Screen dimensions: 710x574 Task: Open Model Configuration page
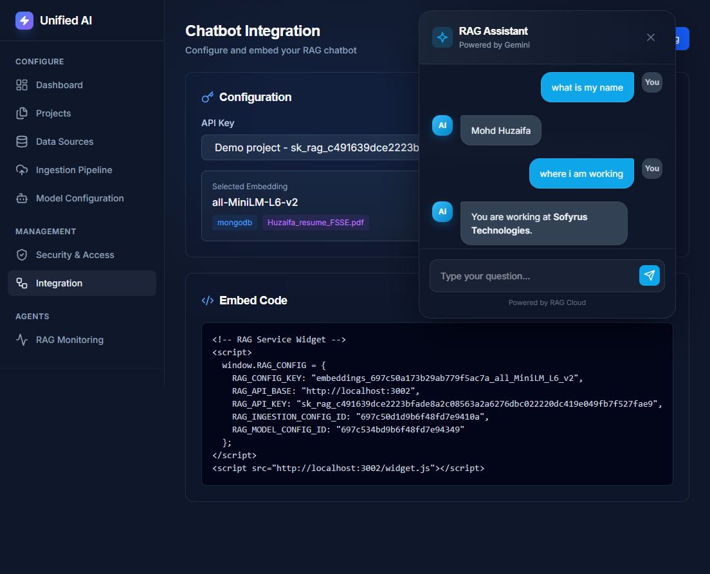[x=82, y=198]
